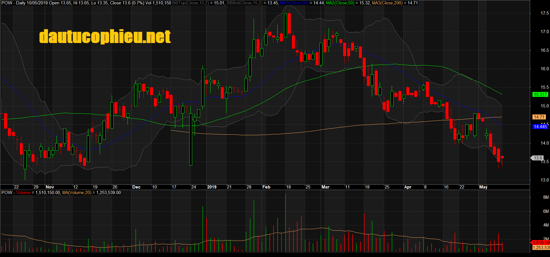Click the 6M volume axis label
This screenshot has height=257, width=550.
pos(546,211)
